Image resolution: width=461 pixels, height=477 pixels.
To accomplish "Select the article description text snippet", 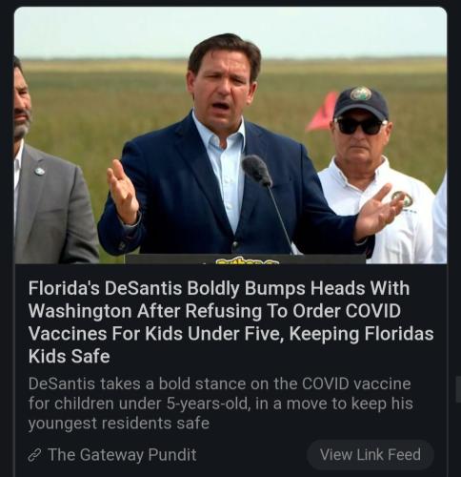I will click(x=221, y=404).
